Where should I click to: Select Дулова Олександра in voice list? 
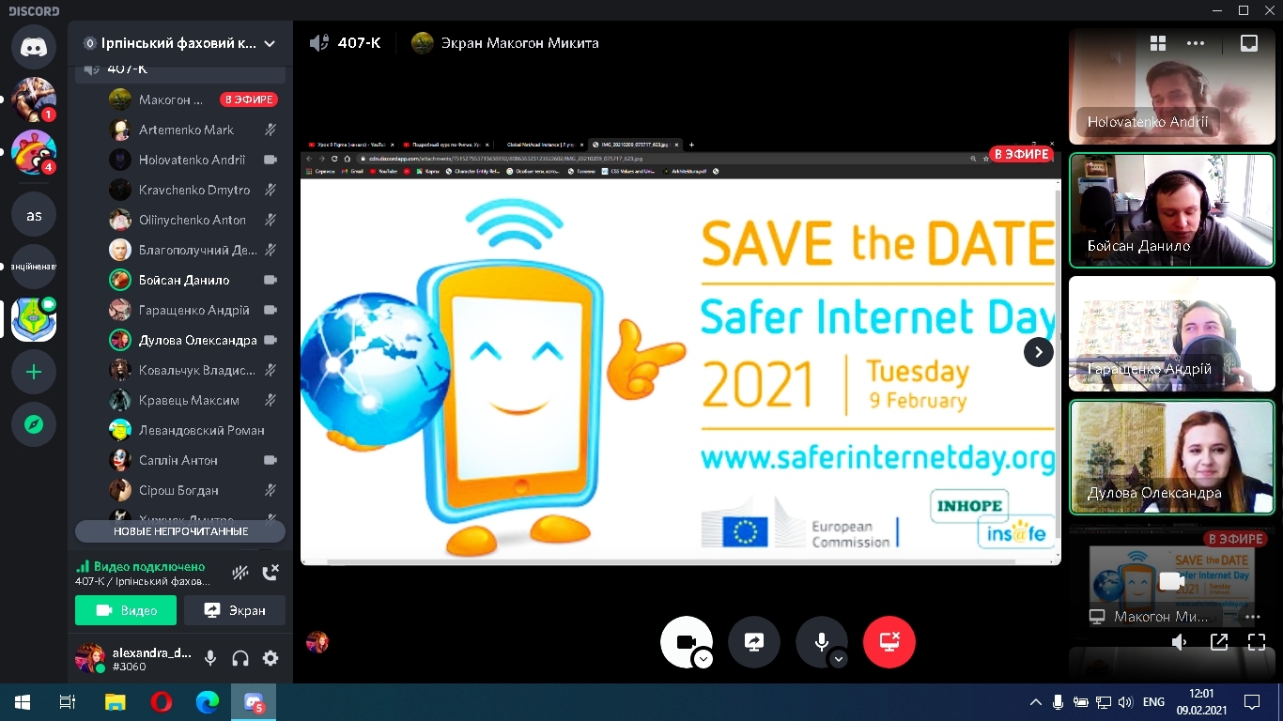coord(195,340)
